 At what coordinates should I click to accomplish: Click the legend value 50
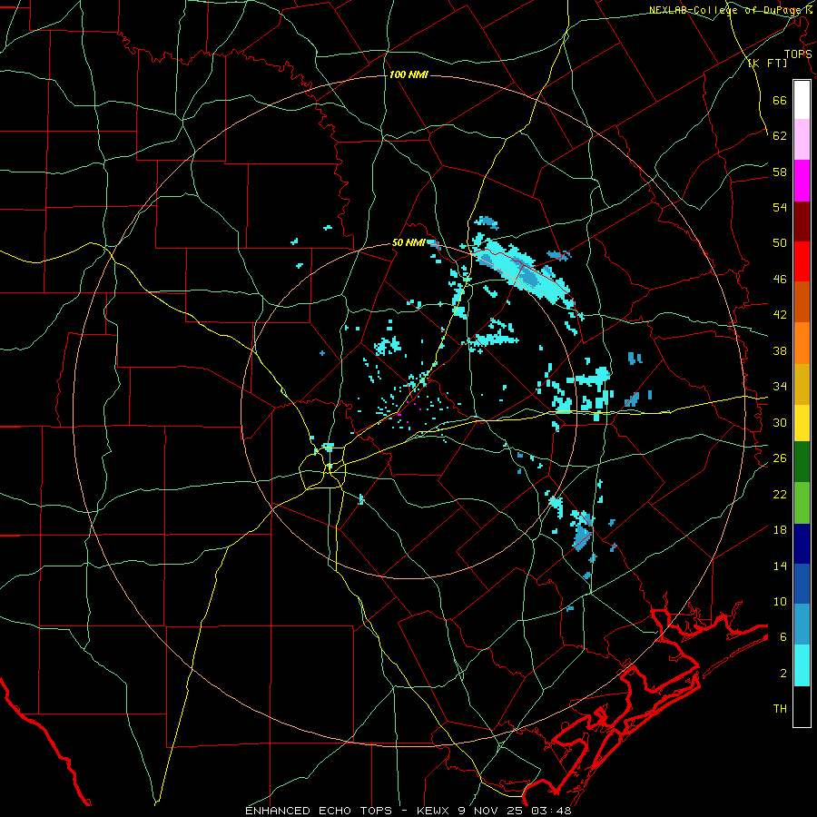[780, 242]
